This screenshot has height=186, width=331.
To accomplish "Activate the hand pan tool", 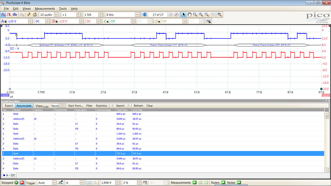I will coord(190,14).
